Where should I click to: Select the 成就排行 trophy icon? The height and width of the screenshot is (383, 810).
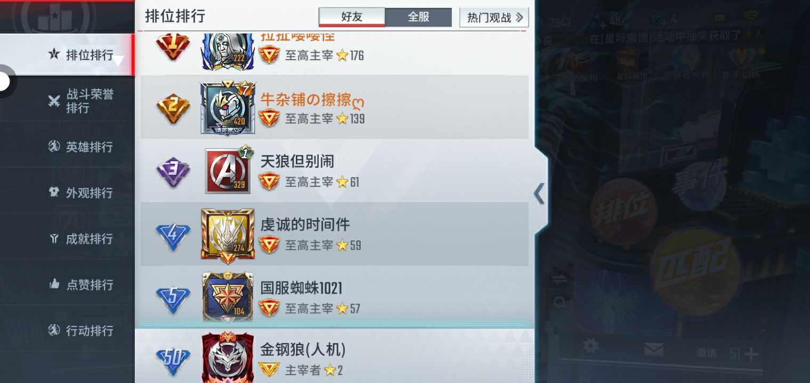54,239
